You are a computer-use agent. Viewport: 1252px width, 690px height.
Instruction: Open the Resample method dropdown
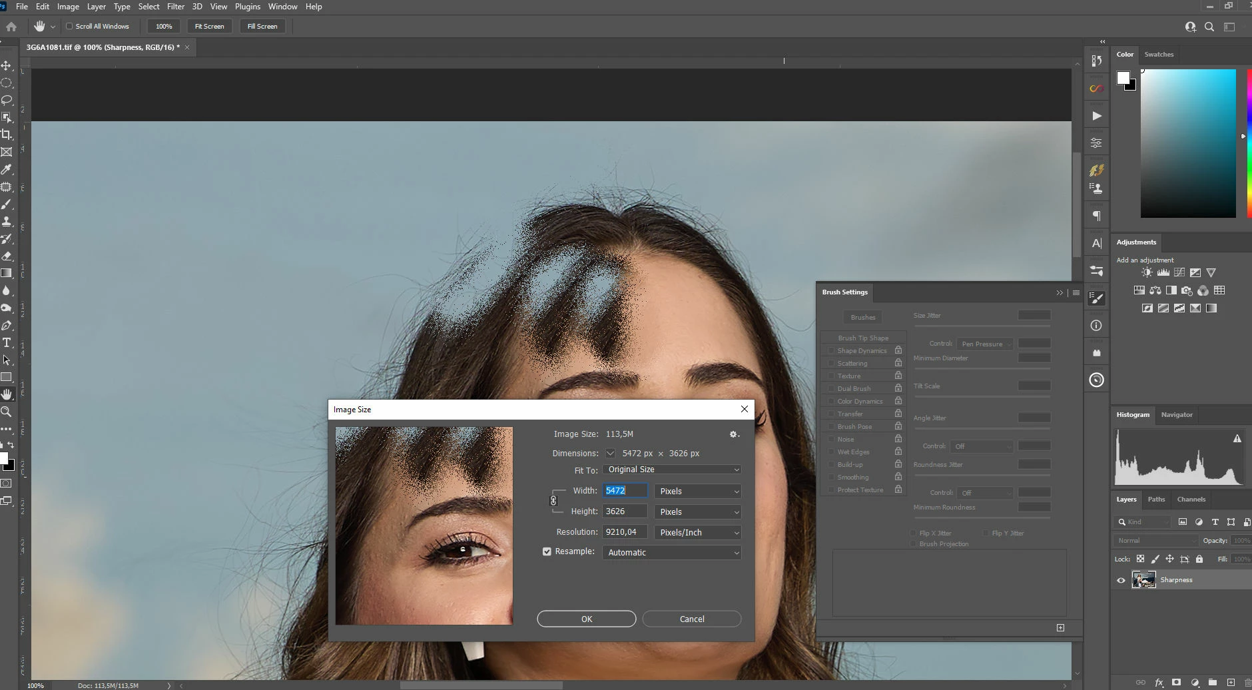[671, 553]
